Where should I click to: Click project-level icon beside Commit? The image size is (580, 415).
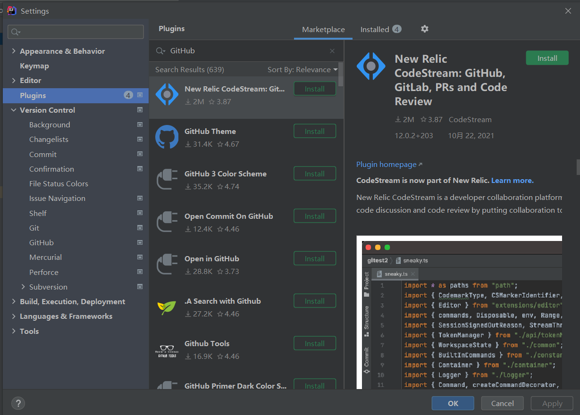[140, 154]
